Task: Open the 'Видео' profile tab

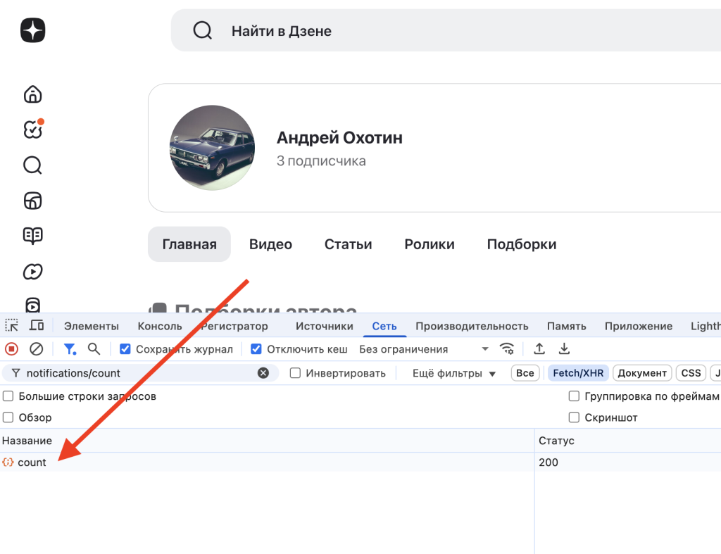Action: pos(270,244)
